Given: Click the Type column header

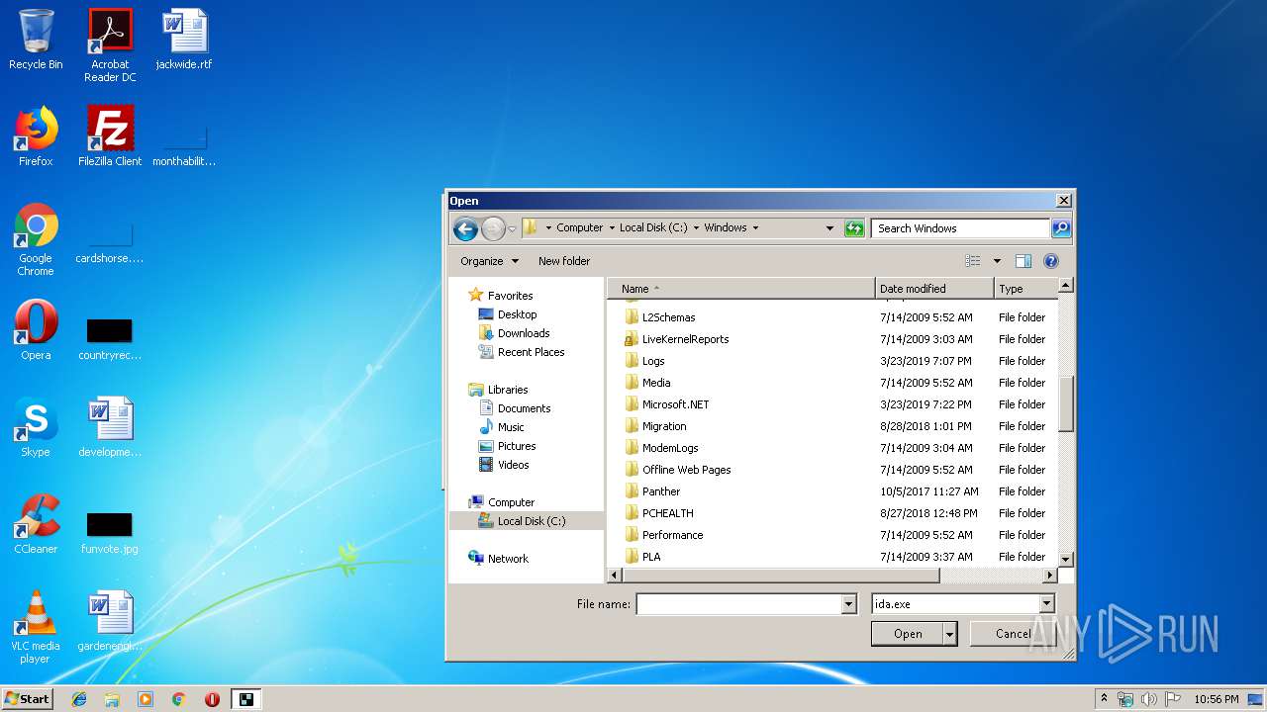Looking at the screenshot, I should coord(1025,289).
